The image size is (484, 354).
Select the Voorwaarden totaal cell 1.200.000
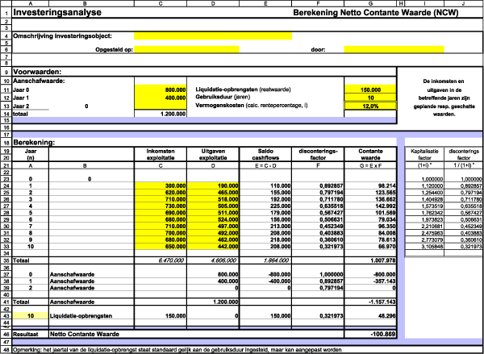(x=161, y=114)
